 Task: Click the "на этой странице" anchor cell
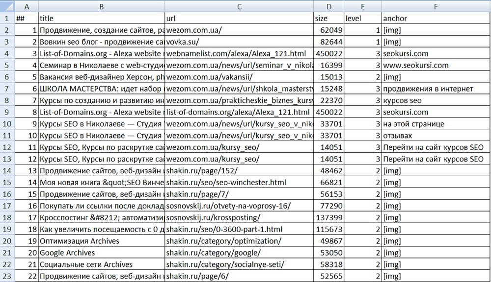point(436,124)
